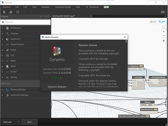Select False on the Boolean node
Viewport: 168px width, 126px height.
coord(149,105)
